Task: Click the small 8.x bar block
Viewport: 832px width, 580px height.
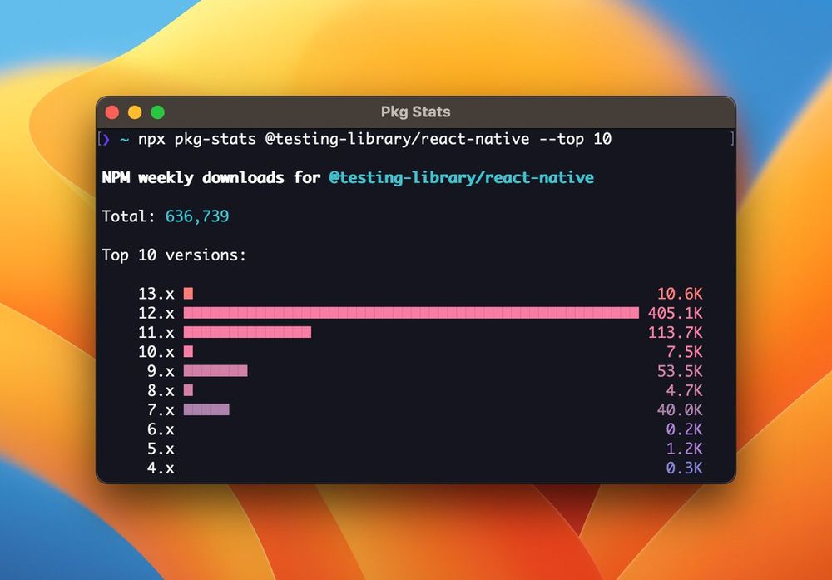Action: click(x=188, y=390)
